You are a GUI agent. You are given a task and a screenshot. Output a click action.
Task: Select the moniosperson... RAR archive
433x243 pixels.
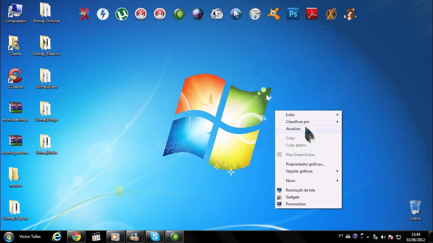click(16, 144)
